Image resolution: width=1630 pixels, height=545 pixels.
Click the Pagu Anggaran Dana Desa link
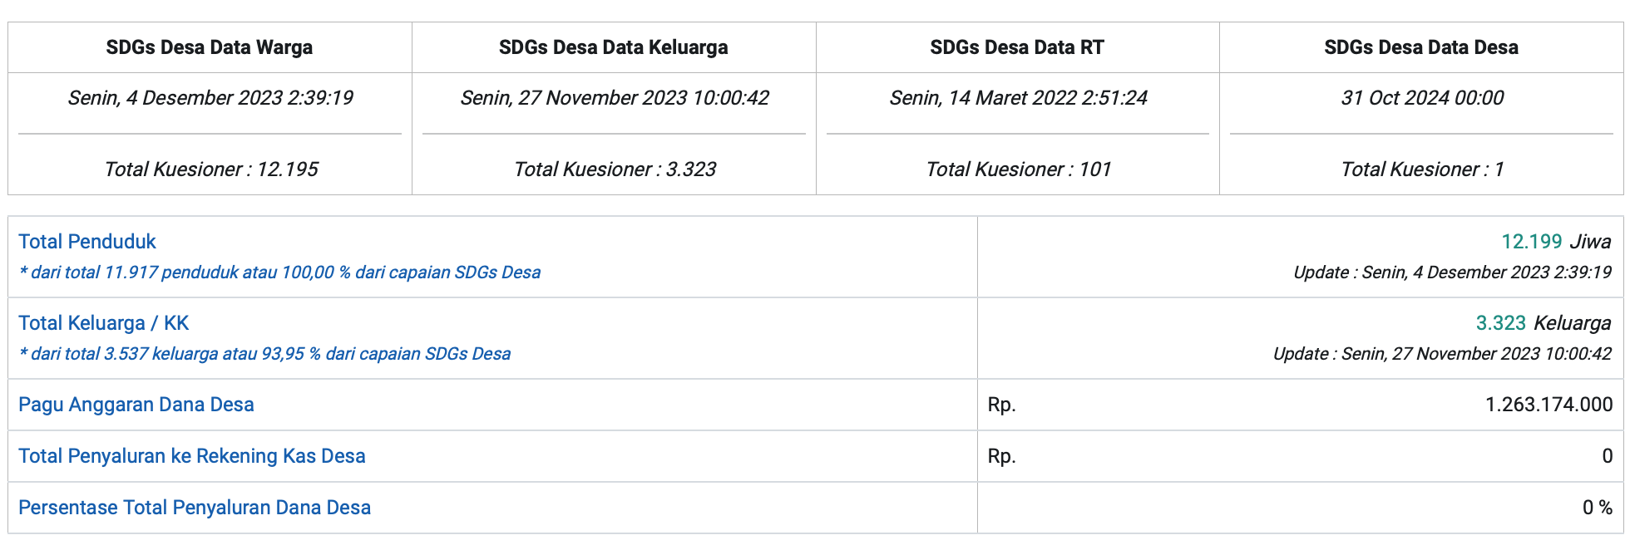(x=136, y=405)
